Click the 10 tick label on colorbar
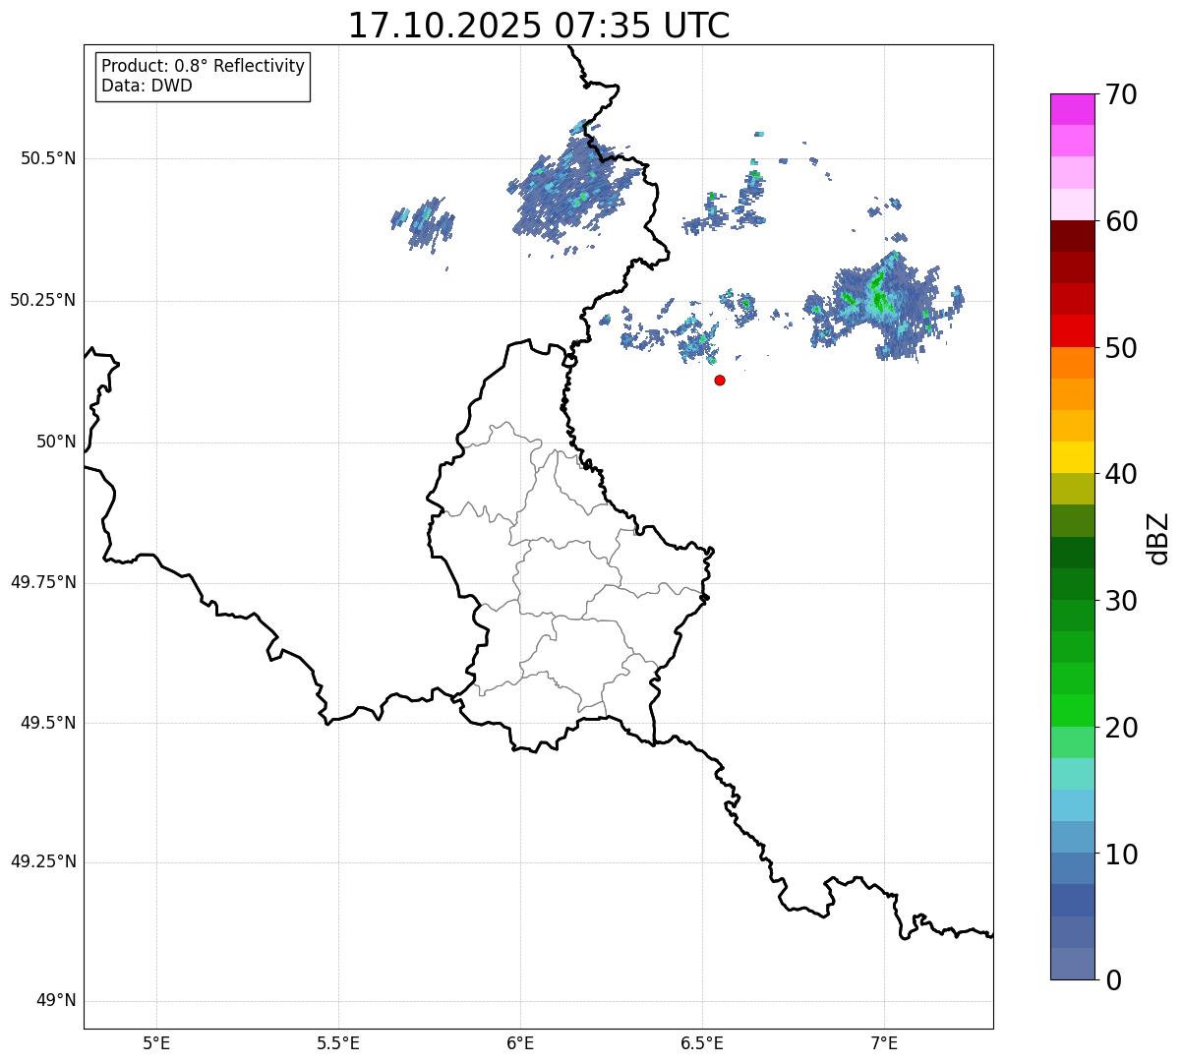Image resolution: width=1182 pixels, height=1063 pixels. tap(1121, 854)
